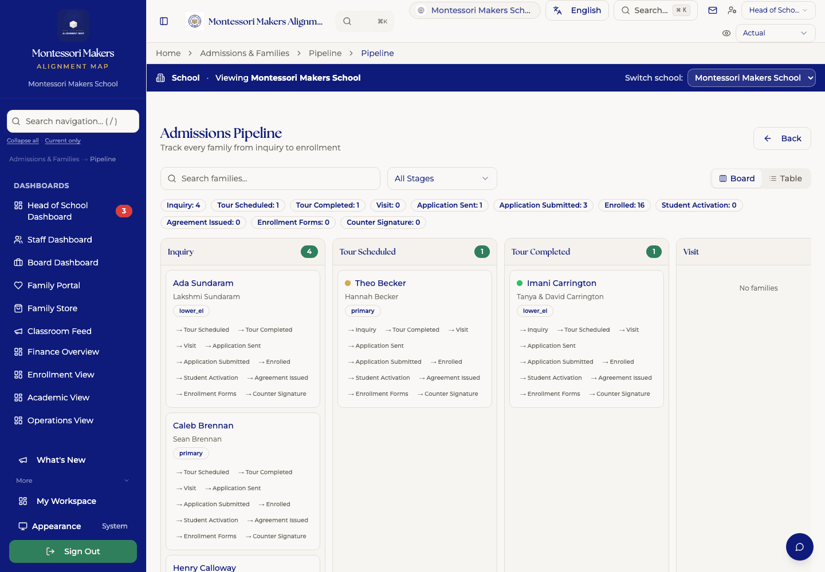
Task: Click the translate language icon
Action: (557, 10)
